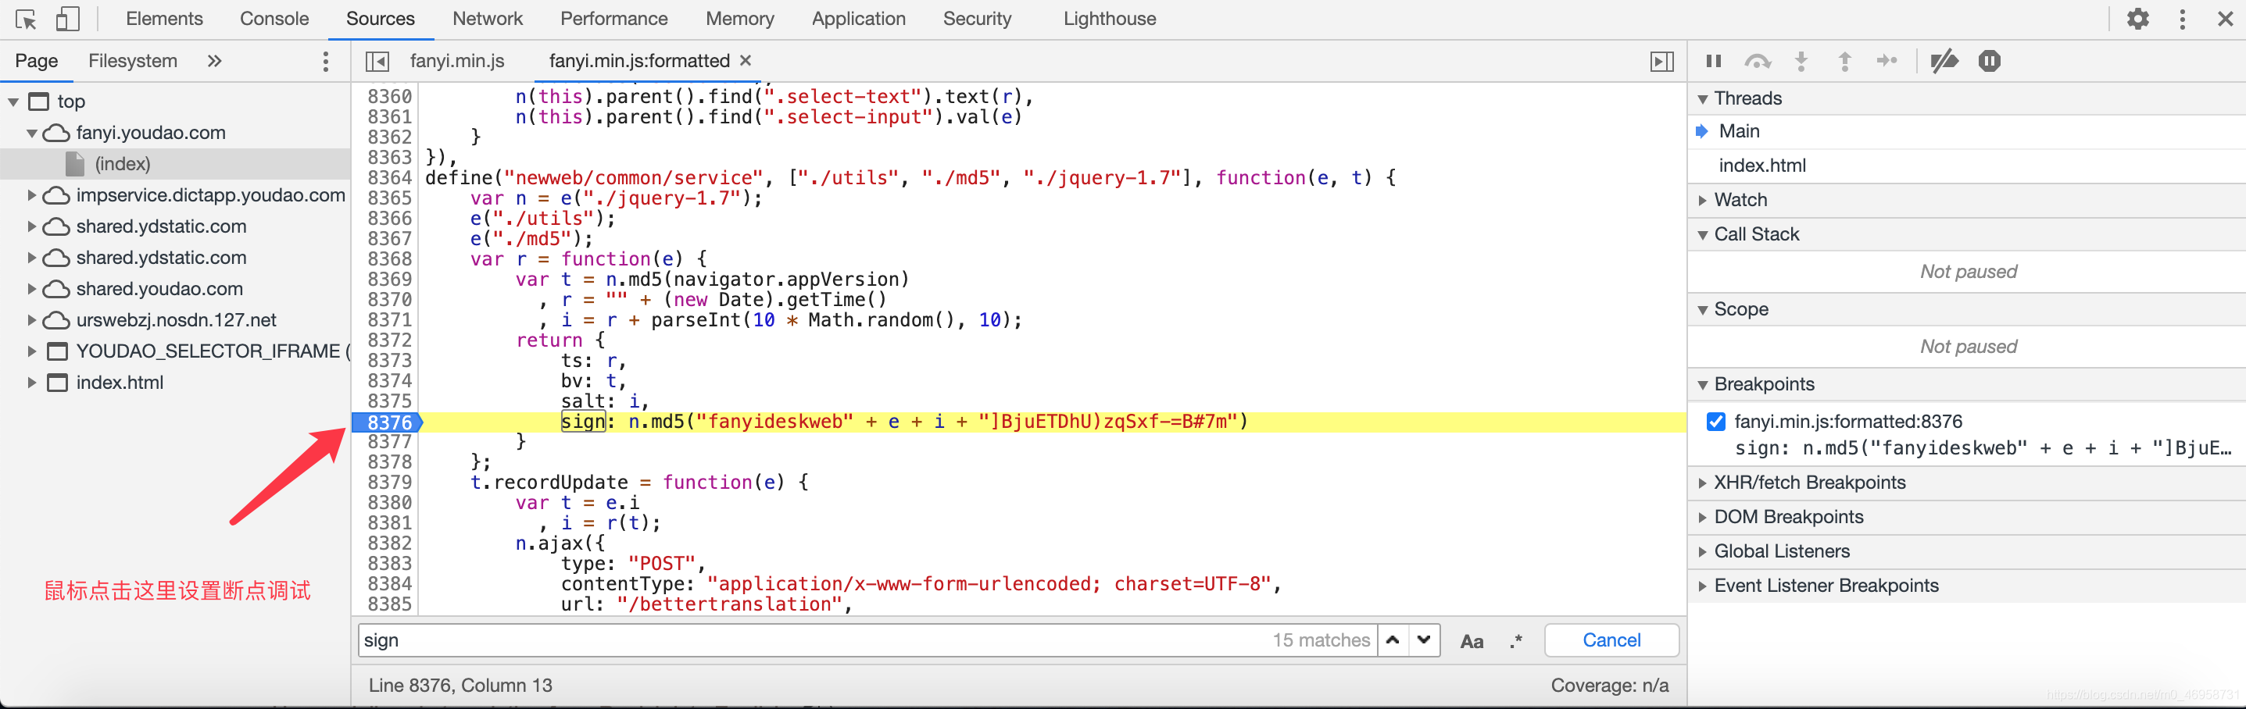The width and height of the screenshot is (2246, 709).
Task: Open navigator pane three-dot options
Action: (325, 61)
